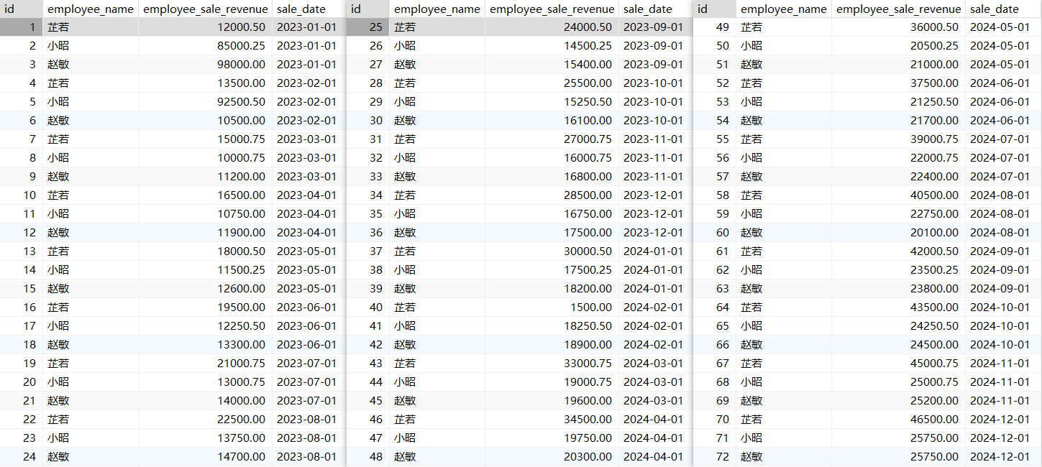This screenshot has height=467, width=1042.
Task: Click the employee name 小昭 in row id 41
Action: pyautogui.click(x=405, y=325)
